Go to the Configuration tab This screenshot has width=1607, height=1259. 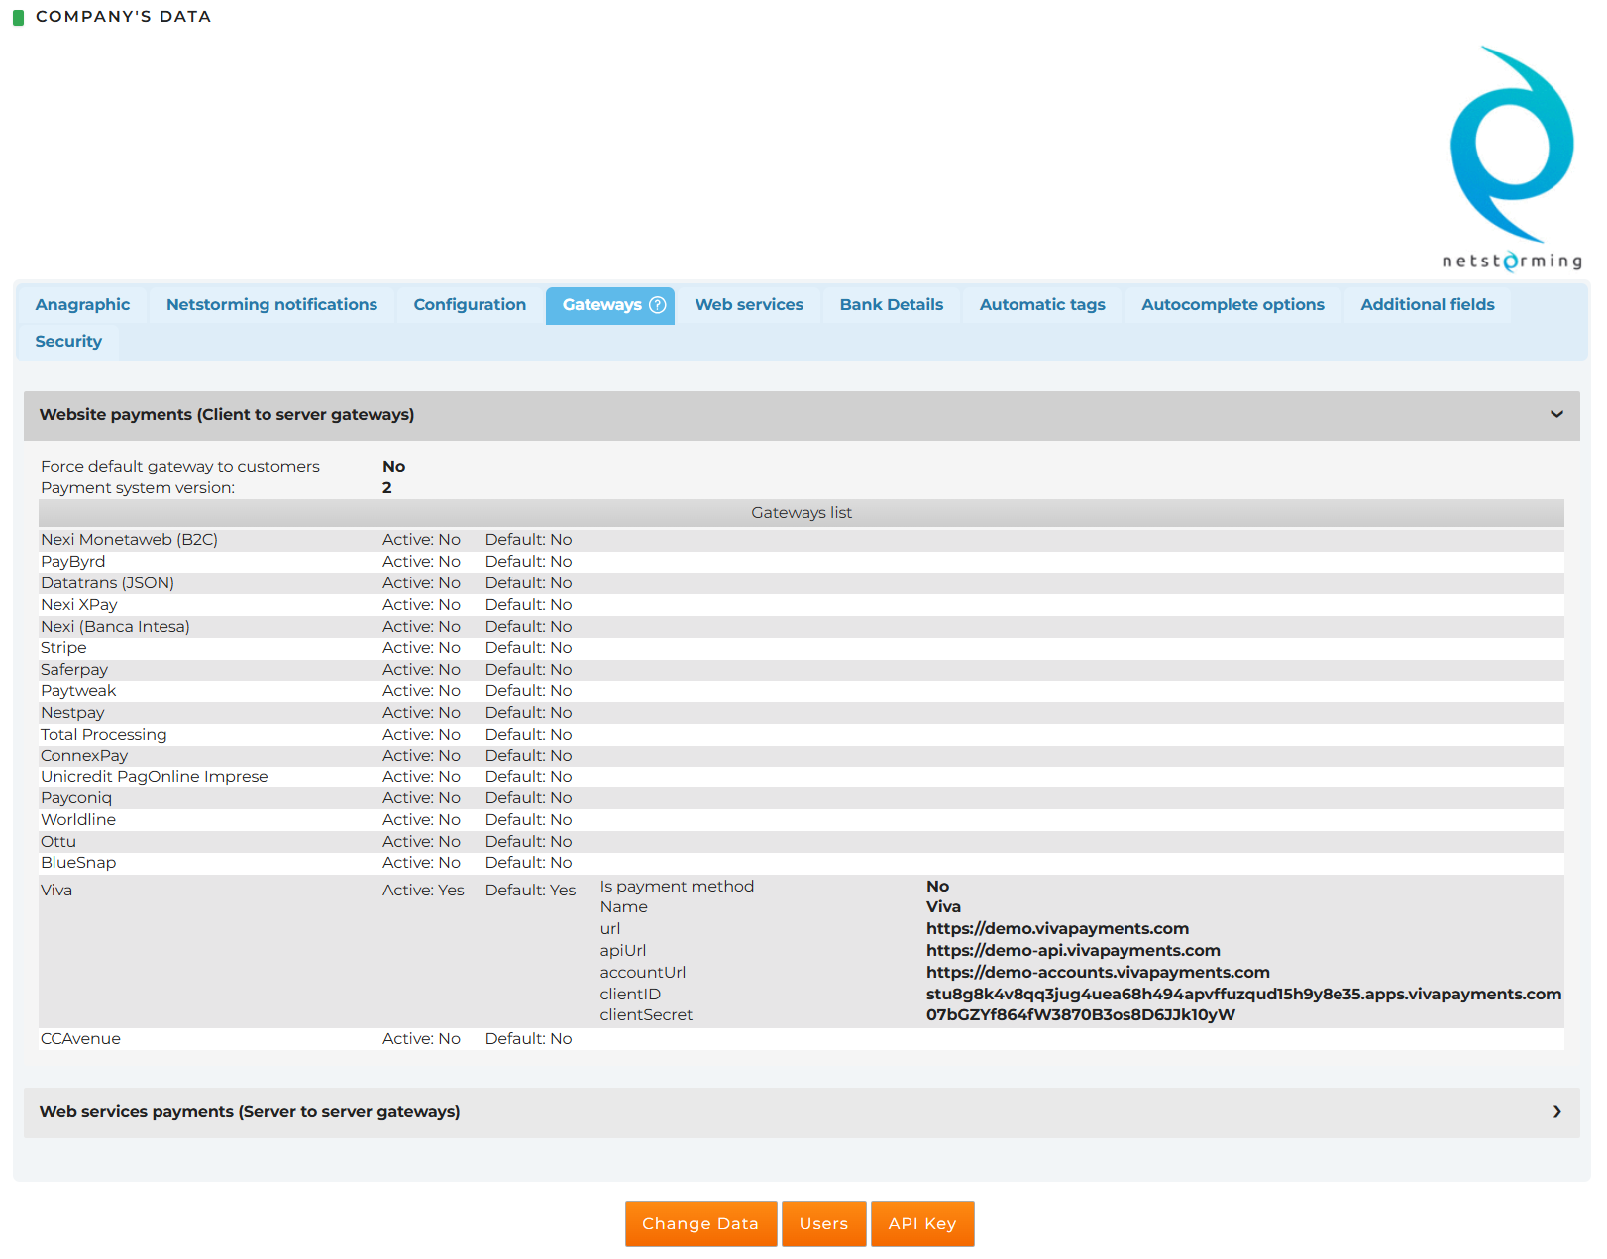[470, 305]
